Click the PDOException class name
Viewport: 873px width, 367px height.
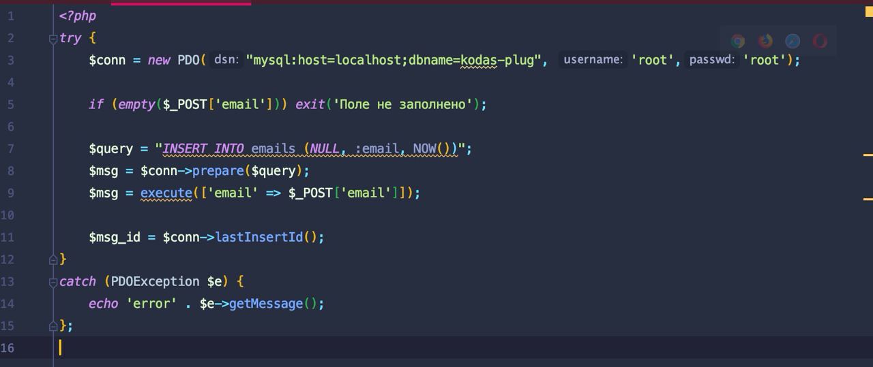(156, 281)
